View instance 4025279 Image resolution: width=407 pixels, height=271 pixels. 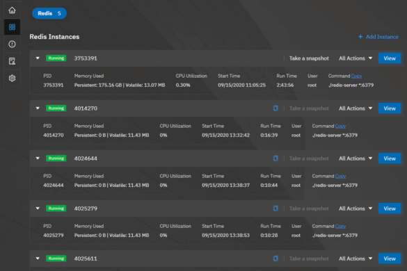(390, 208)
